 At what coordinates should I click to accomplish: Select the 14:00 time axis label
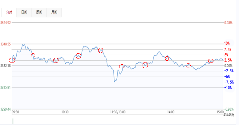tap(170, 112)
